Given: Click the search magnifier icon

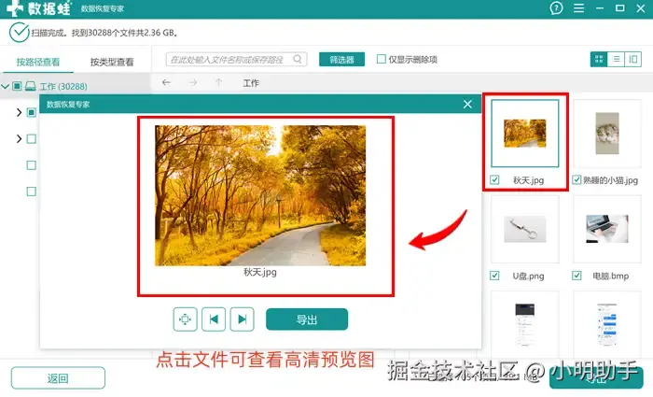Looking at the screenshot, I should [298, 59].
